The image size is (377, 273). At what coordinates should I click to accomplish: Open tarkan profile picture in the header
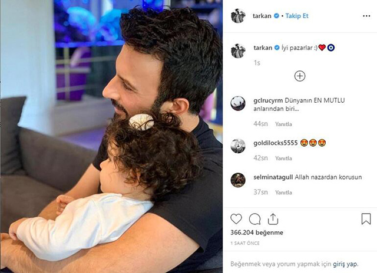[x=238, y=16]
